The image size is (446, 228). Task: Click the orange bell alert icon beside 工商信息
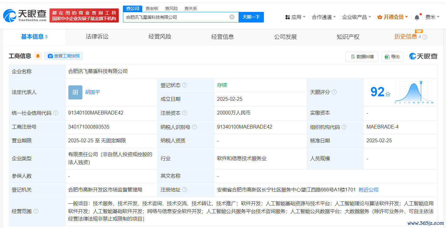38,56
